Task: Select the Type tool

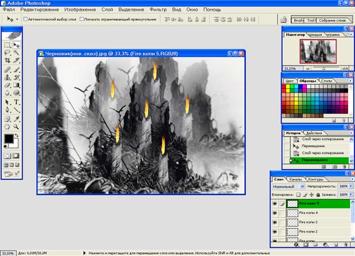Action: coord(16,102)
